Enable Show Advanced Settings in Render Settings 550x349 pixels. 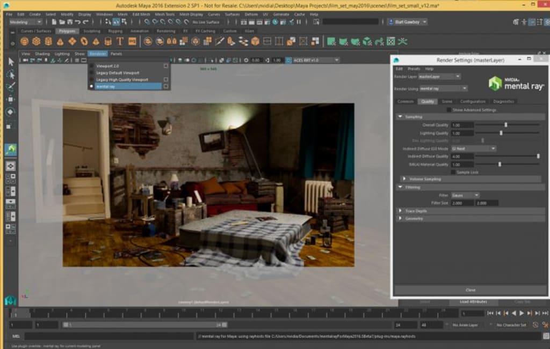tap(450, 109)
